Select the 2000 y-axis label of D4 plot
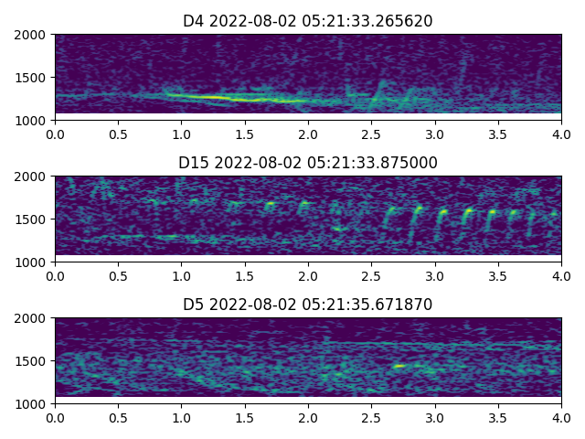Viewport: 585px width, 439px height. pos(33,35)
